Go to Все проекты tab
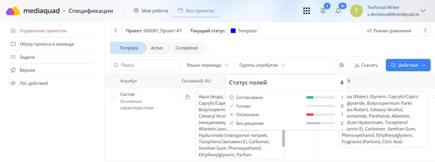 coord(196,11)
